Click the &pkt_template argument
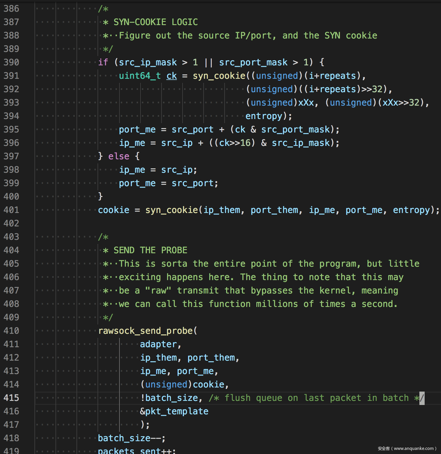Screen dimensions: 441x454 [174, 411]
